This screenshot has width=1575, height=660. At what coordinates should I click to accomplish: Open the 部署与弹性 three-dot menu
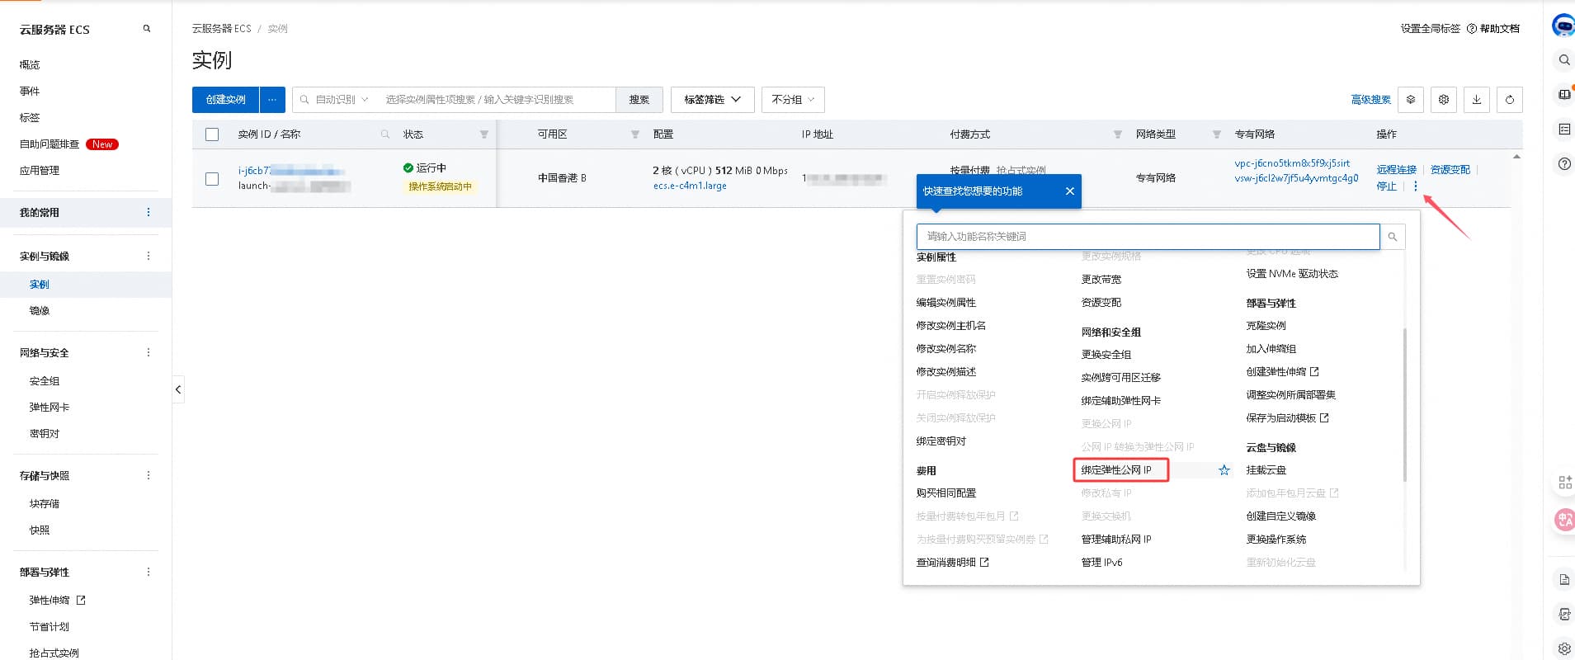point(149,573)
